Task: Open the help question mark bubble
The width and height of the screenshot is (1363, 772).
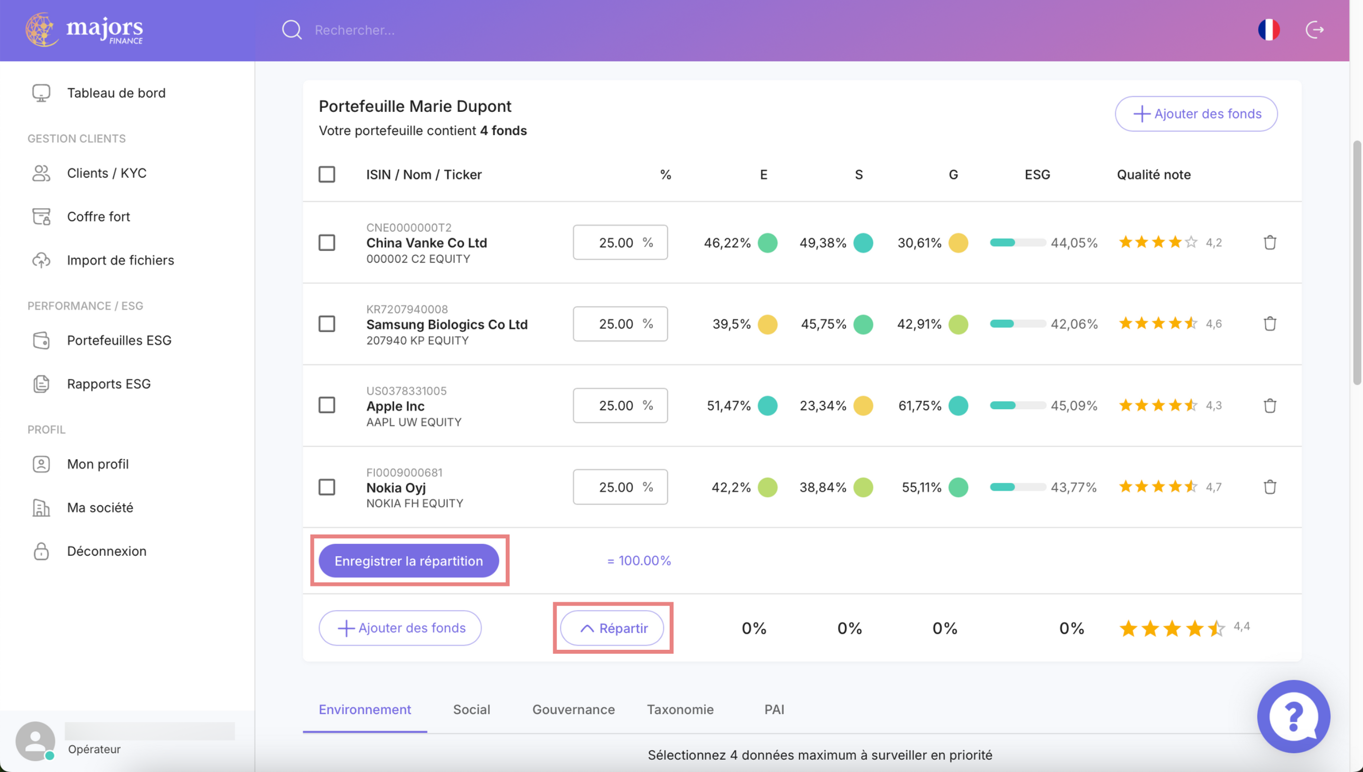Action: pos(1293,716)
